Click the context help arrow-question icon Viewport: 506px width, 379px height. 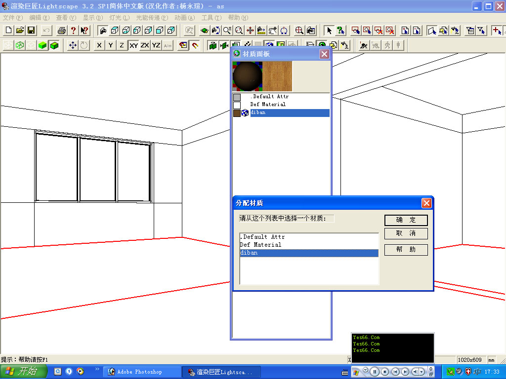tap(84, 31)
